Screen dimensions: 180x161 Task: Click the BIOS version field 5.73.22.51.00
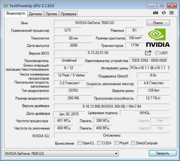click(x=98, y=53)
